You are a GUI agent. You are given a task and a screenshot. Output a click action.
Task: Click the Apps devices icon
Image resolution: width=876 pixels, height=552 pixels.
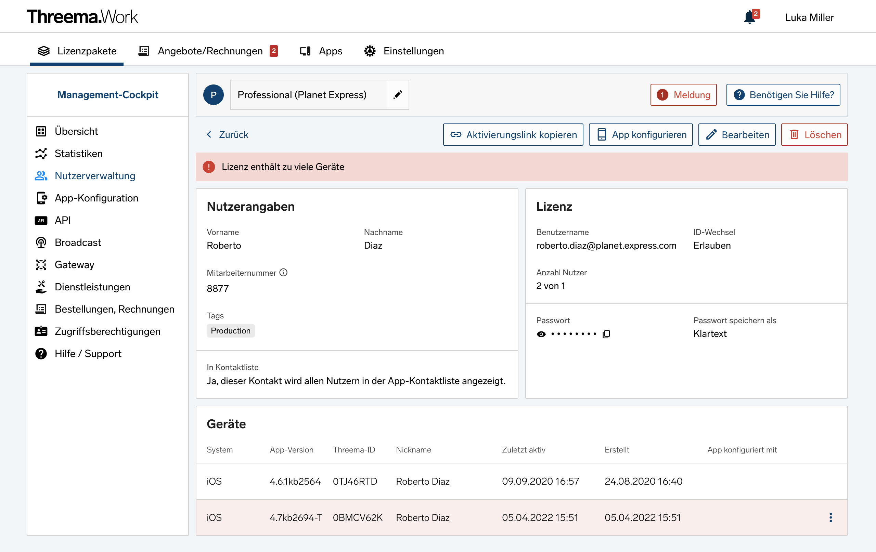305,51
